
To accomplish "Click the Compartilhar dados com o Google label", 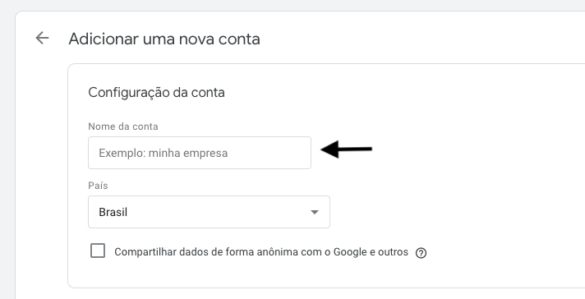I will tap(261, 252).
